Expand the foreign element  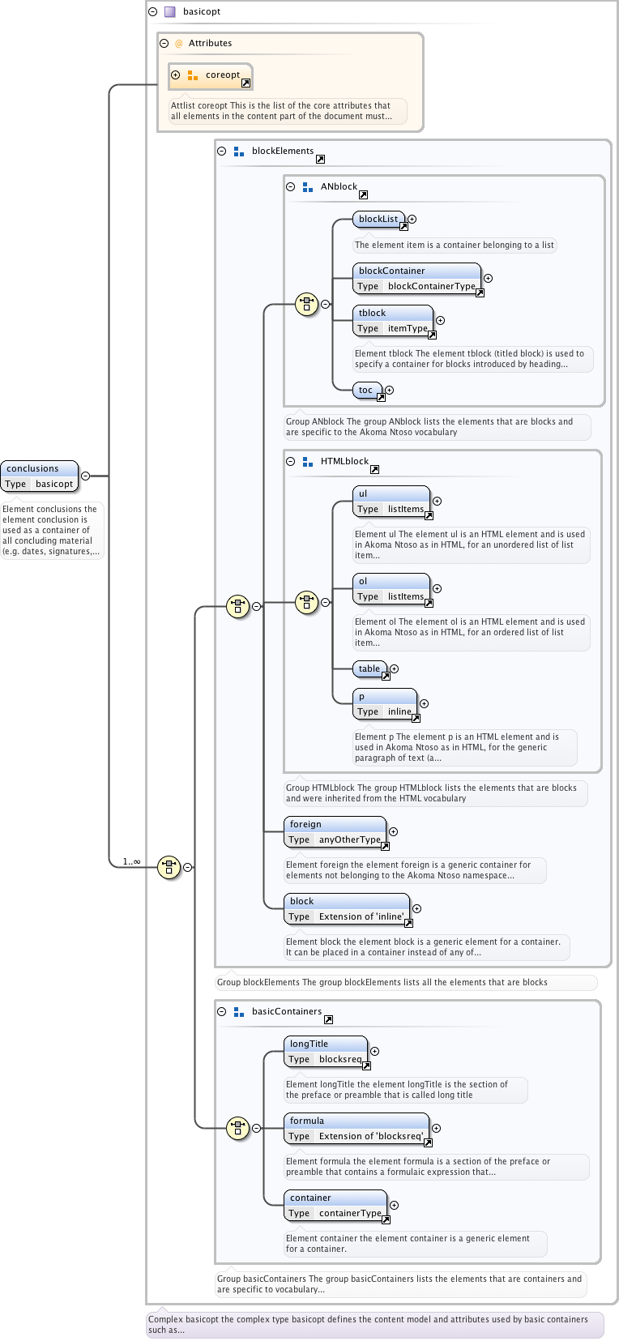coord(393,831)
